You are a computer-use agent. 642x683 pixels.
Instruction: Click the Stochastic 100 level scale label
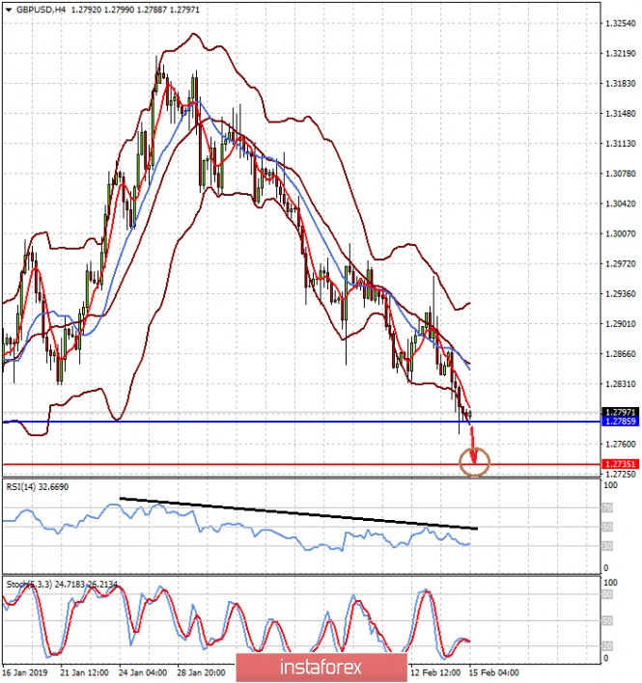pos(610,584)
